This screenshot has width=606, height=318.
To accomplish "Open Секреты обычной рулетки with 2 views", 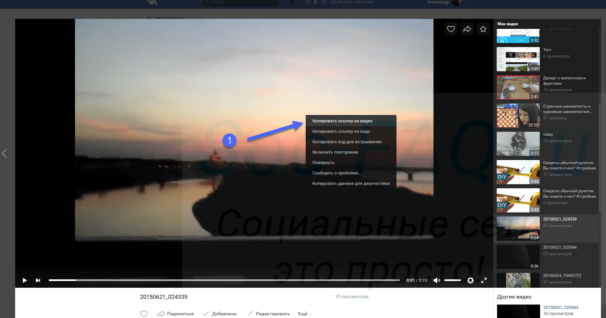I will 518,200.
